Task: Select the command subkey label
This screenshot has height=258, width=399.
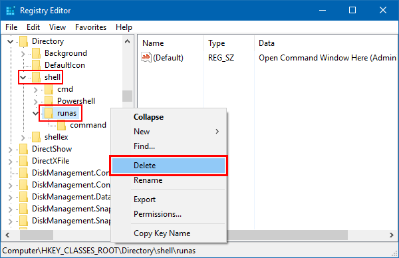Action: [x=88, y=125]
